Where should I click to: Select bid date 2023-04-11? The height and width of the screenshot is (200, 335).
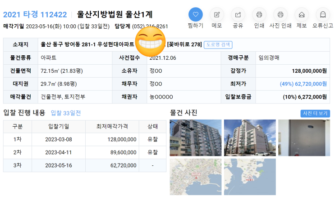58,152
